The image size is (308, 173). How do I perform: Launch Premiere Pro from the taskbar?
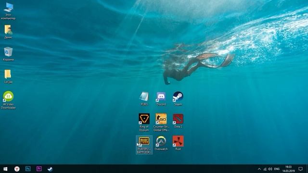pyautogui.click(x=39, y=169)
